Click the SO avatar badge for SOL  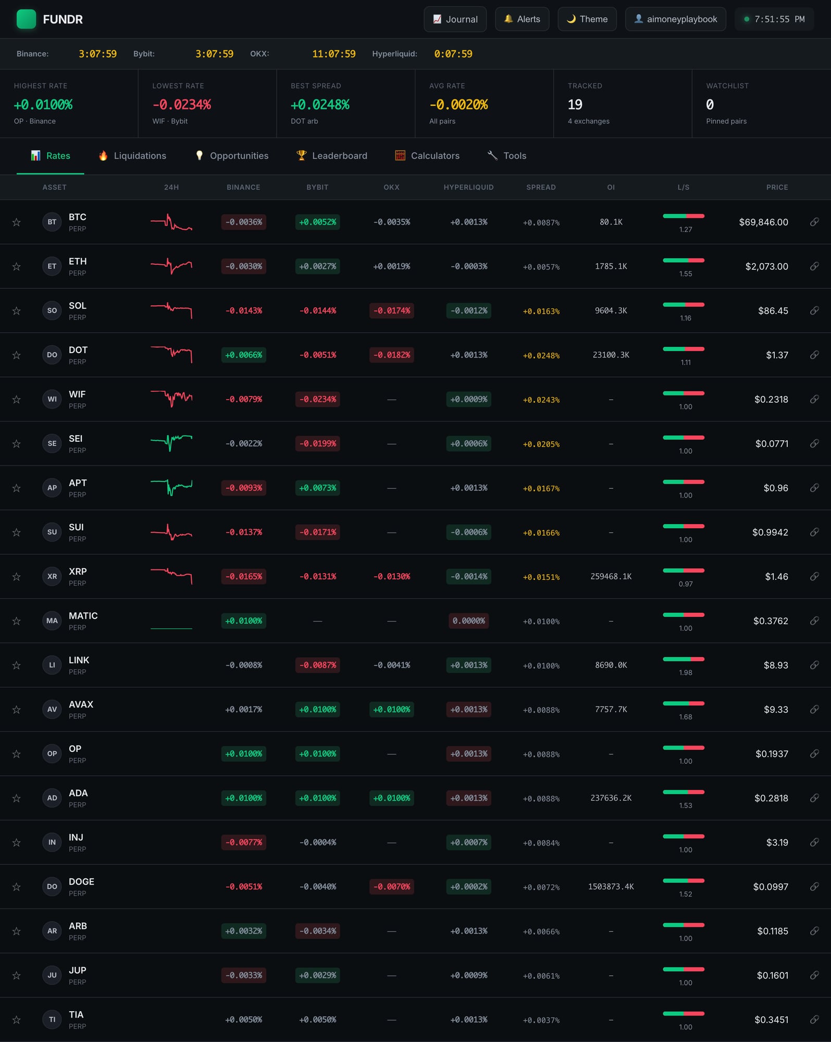[x=52, y=311]
